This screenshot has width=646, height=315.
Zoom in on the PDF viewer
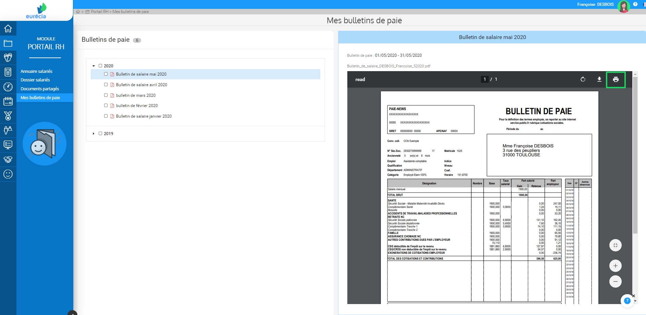point(615,266)
